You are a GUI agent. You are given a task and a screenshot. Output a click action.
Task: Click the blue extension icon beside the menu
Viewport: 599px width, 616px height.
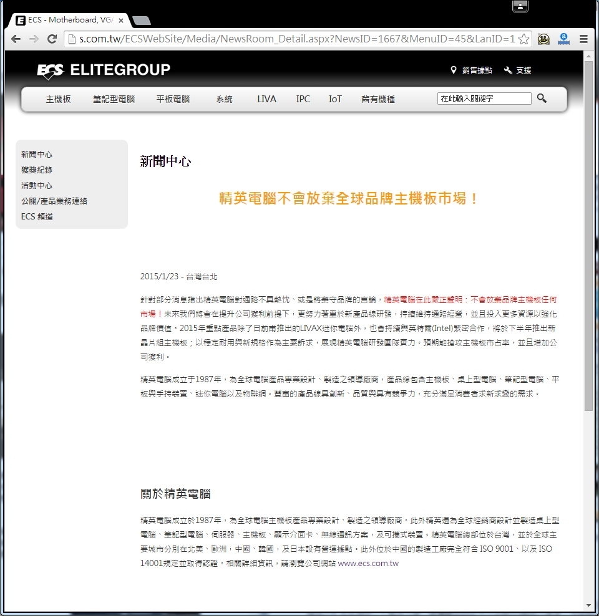(x=563, y=39)
